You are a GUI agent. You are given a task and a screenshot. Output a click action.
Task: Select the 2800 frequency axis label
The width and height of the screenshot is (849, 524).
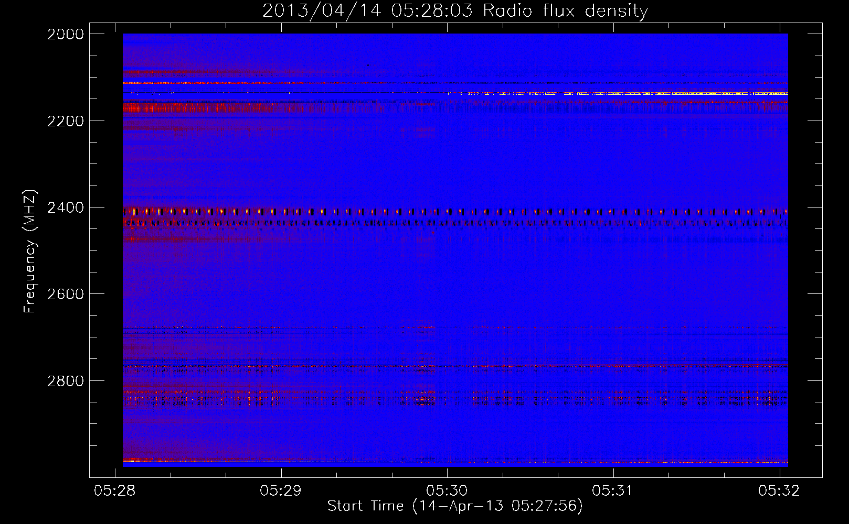(x=66, y=381)
